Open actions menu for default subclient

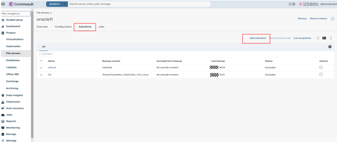click(x=321, y=67)
